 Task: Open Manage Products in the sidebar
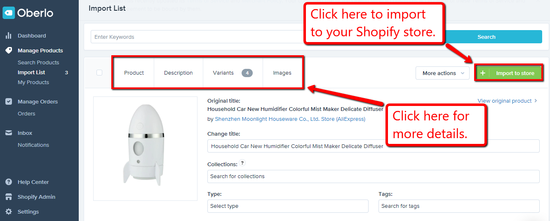pos(40,50)
